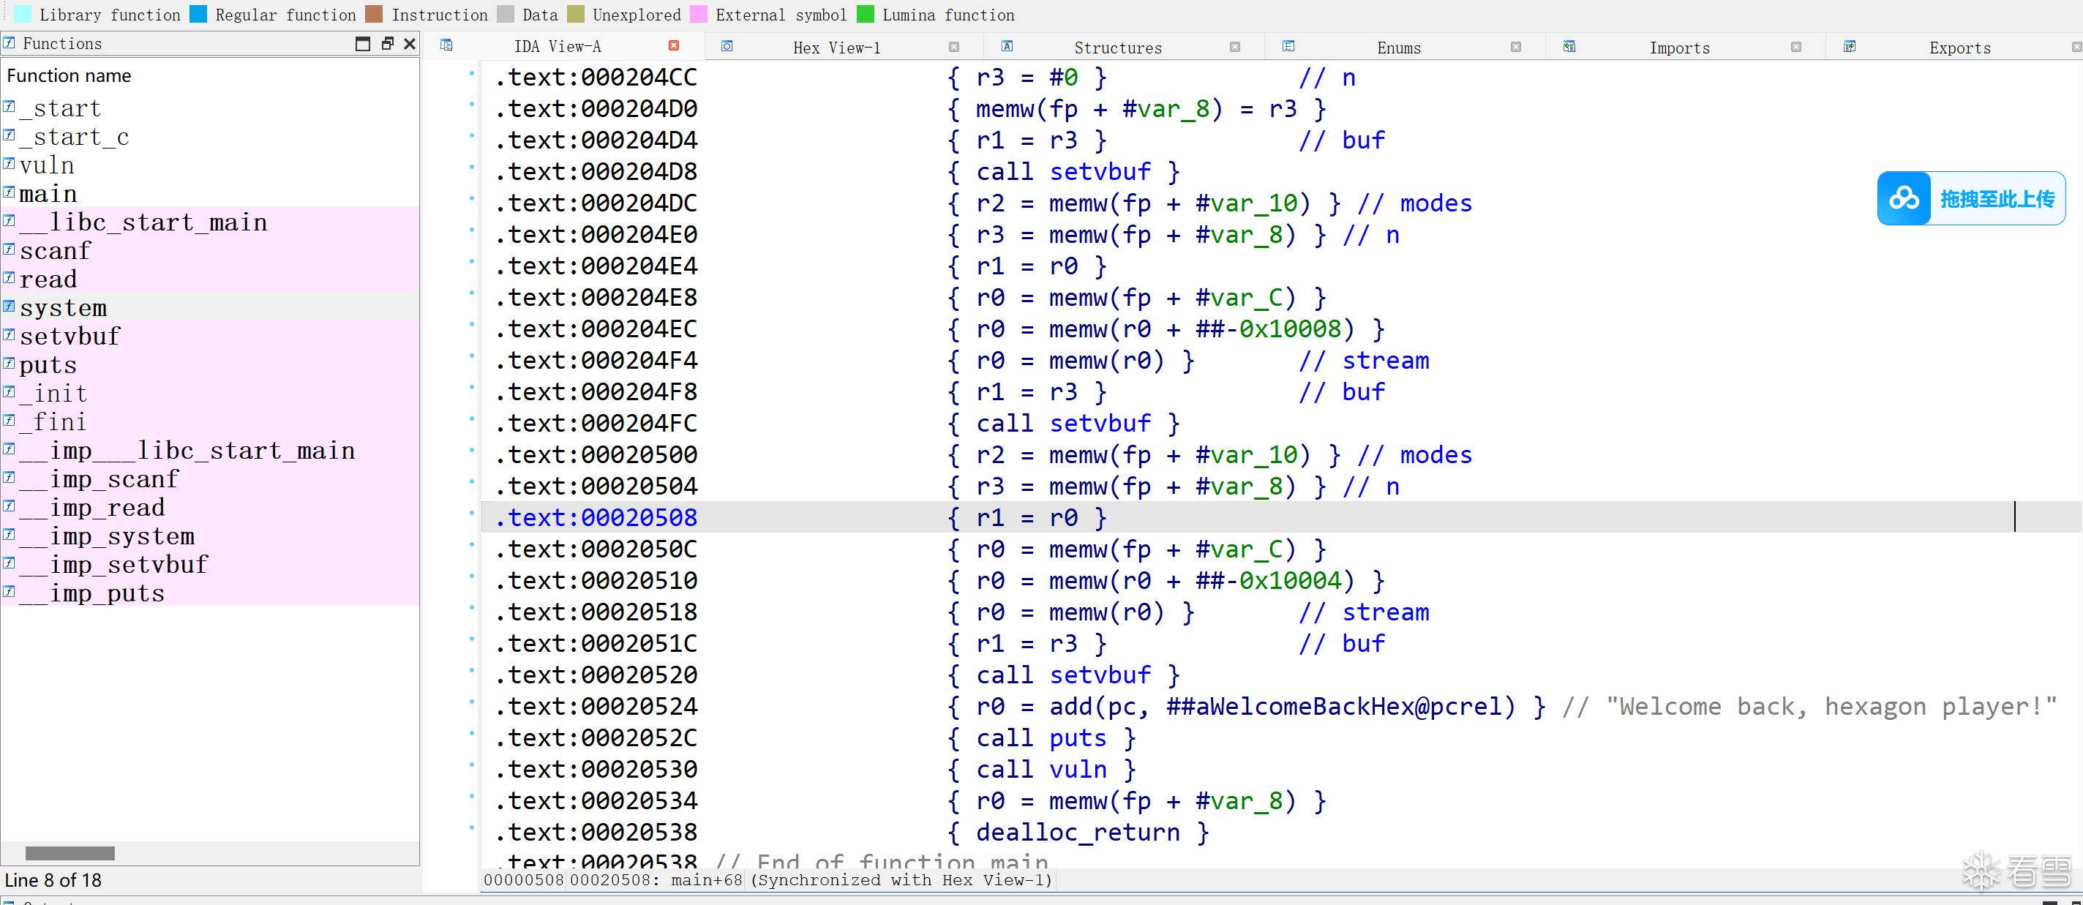Click the Exports tab icon

coord(1850,46)
